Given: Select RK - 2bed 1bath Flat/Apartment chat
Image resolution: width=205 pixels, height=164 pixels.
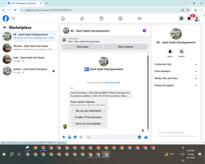Looking at the screenshot, I should [29, 36].
